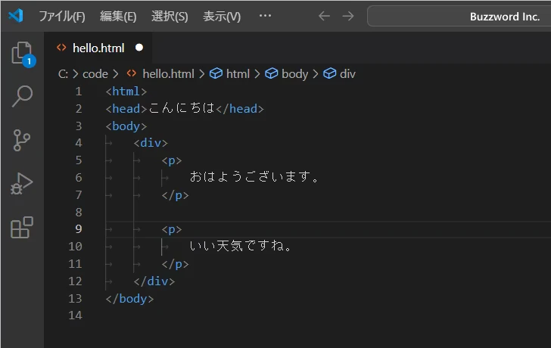
Task: Select the hello.html editor tab
Action: tap(98, 48)
